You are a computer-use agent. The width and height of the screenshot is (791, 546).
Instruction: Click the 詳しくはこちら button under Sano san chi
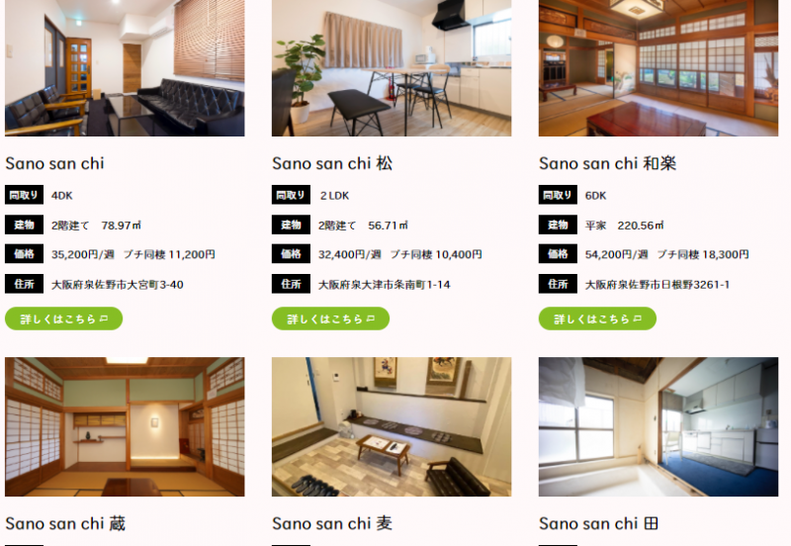63,318
